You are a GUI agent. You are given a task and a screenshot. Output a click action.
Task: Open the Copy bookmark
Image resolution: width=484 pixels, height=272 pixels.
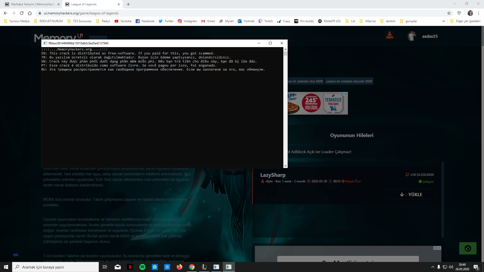click(284, 21)
